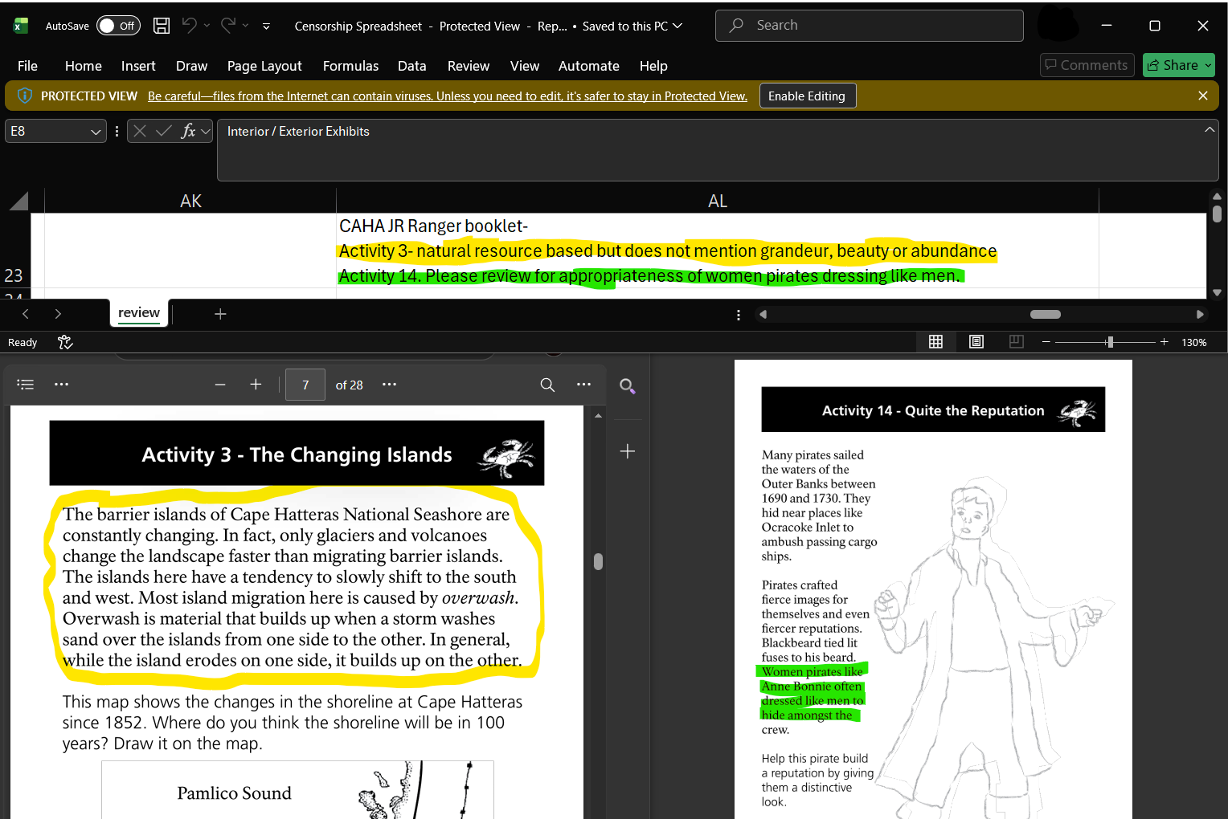
Task: Switch to the Home ribbon tab
Action: [84, 66]
